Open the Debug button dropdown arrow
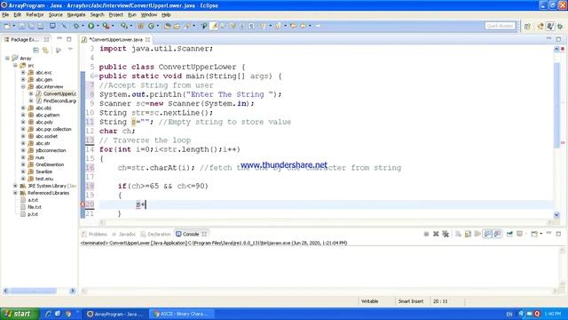568x320 pixels. coord(83,26)
